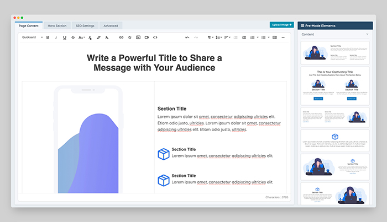Open the code view icon
Screen dimensions: 387x222
[155, 37]
